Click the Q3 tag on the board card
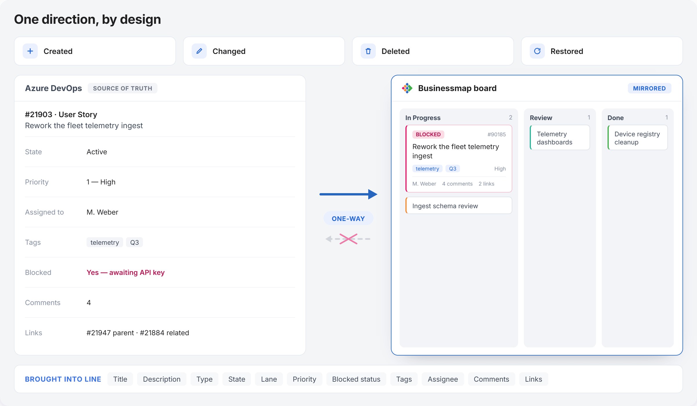Screen dimensions: 697x406 tap(453, 169)
